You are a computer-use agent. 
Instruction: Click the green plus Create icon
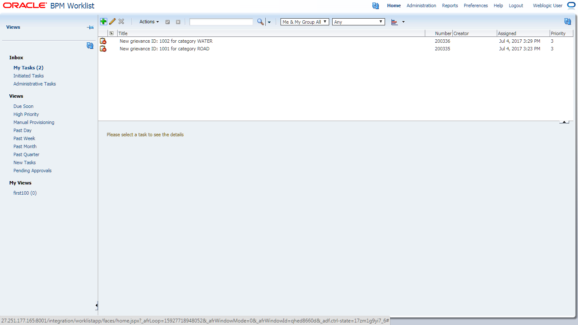(x=103, y=21)
